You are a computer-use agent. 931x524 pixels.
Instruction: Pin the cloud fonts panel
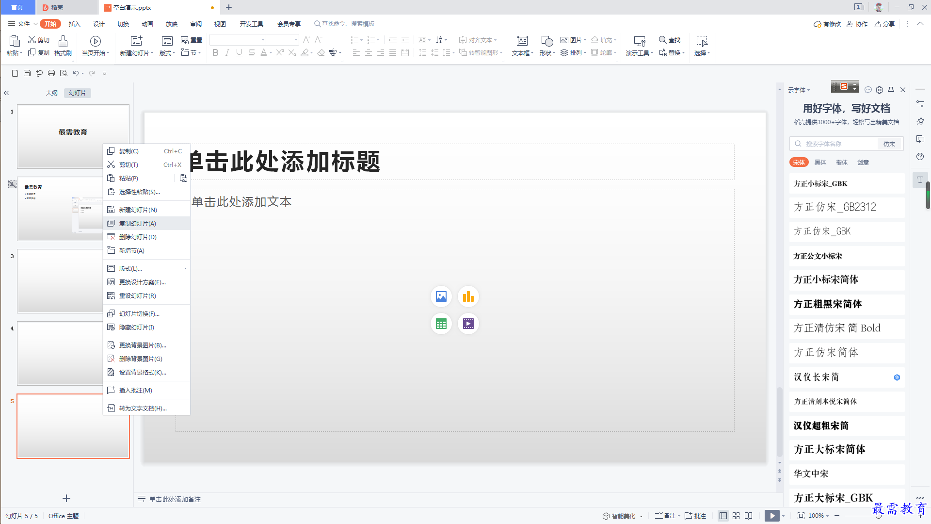891,90
